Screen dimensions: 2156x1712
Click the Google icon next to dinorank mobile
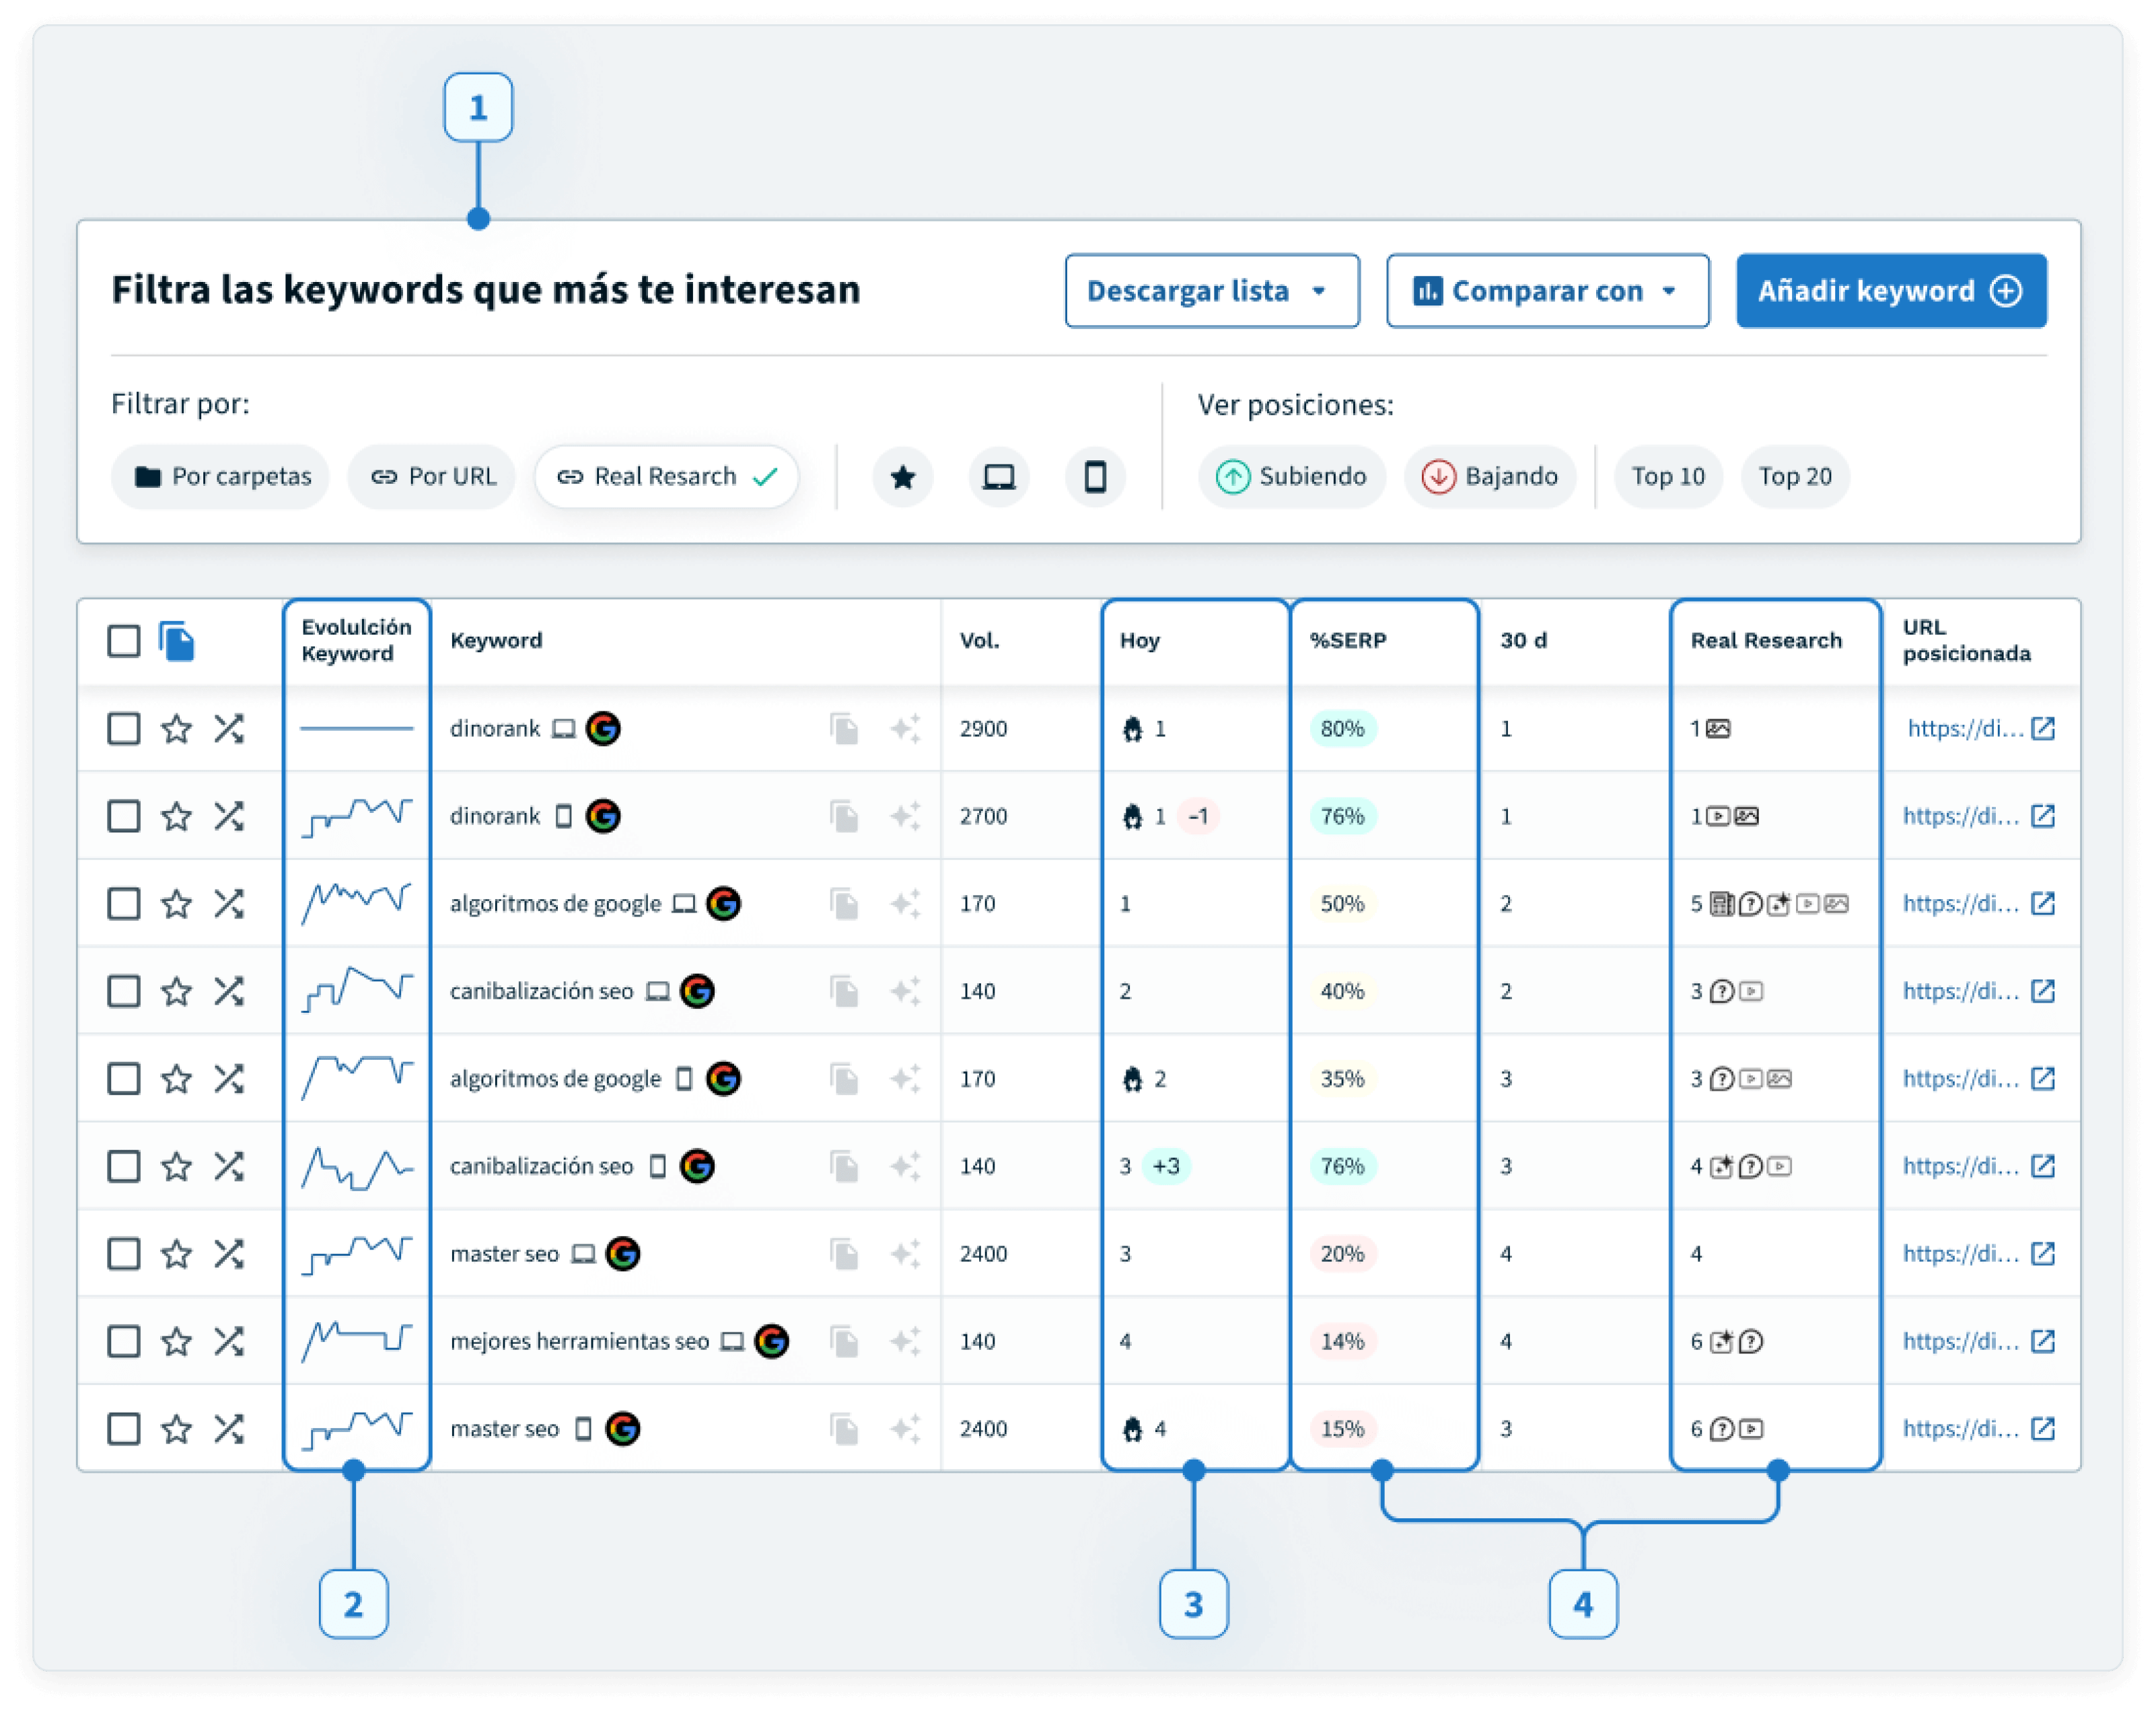603,816
